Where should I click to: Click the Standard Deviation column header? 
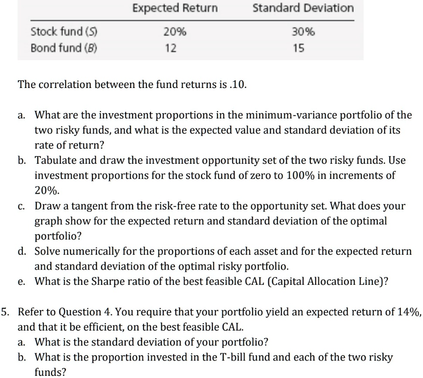click(303, 8)
